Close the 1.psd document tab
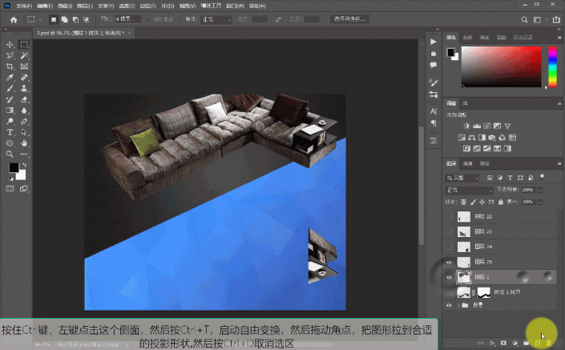This screenshot has width=565, height=350. [129, 33]
